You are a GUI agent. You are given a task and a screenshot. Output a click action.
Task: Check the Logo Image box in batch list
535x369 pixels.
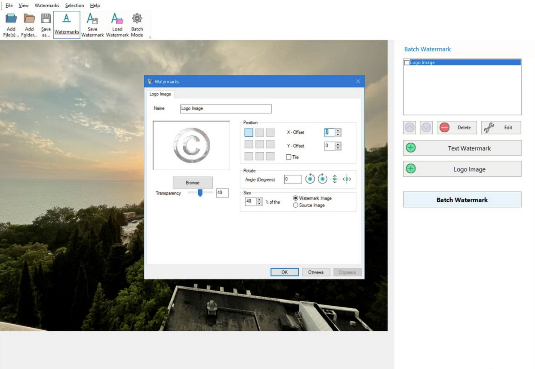(x=407, y=63)
